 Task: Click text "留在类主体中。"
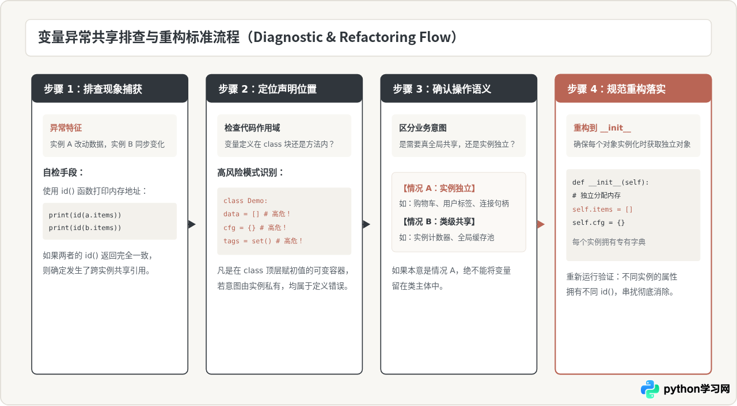click(417, 285)
